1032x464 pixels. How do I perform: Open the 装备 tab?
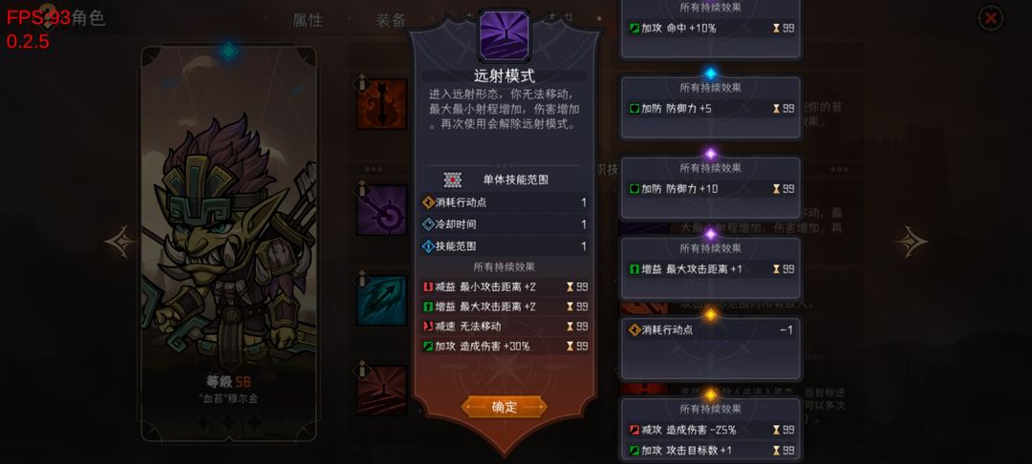click(x=390, y=20)
